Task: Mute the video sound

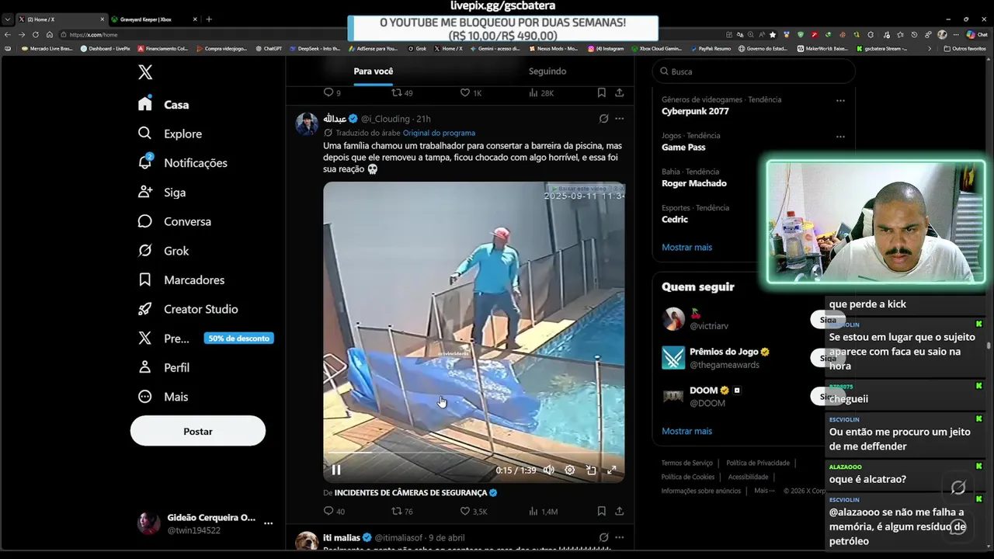Action: pos(549,470)
